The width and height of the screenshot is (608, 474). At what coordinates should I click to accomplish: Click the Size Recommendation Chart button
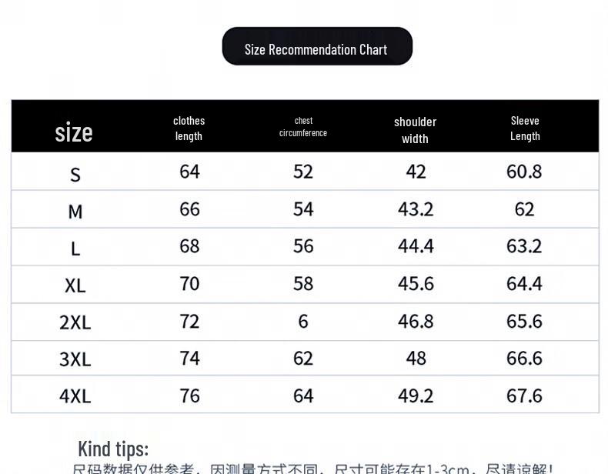(x=316, y=48)
